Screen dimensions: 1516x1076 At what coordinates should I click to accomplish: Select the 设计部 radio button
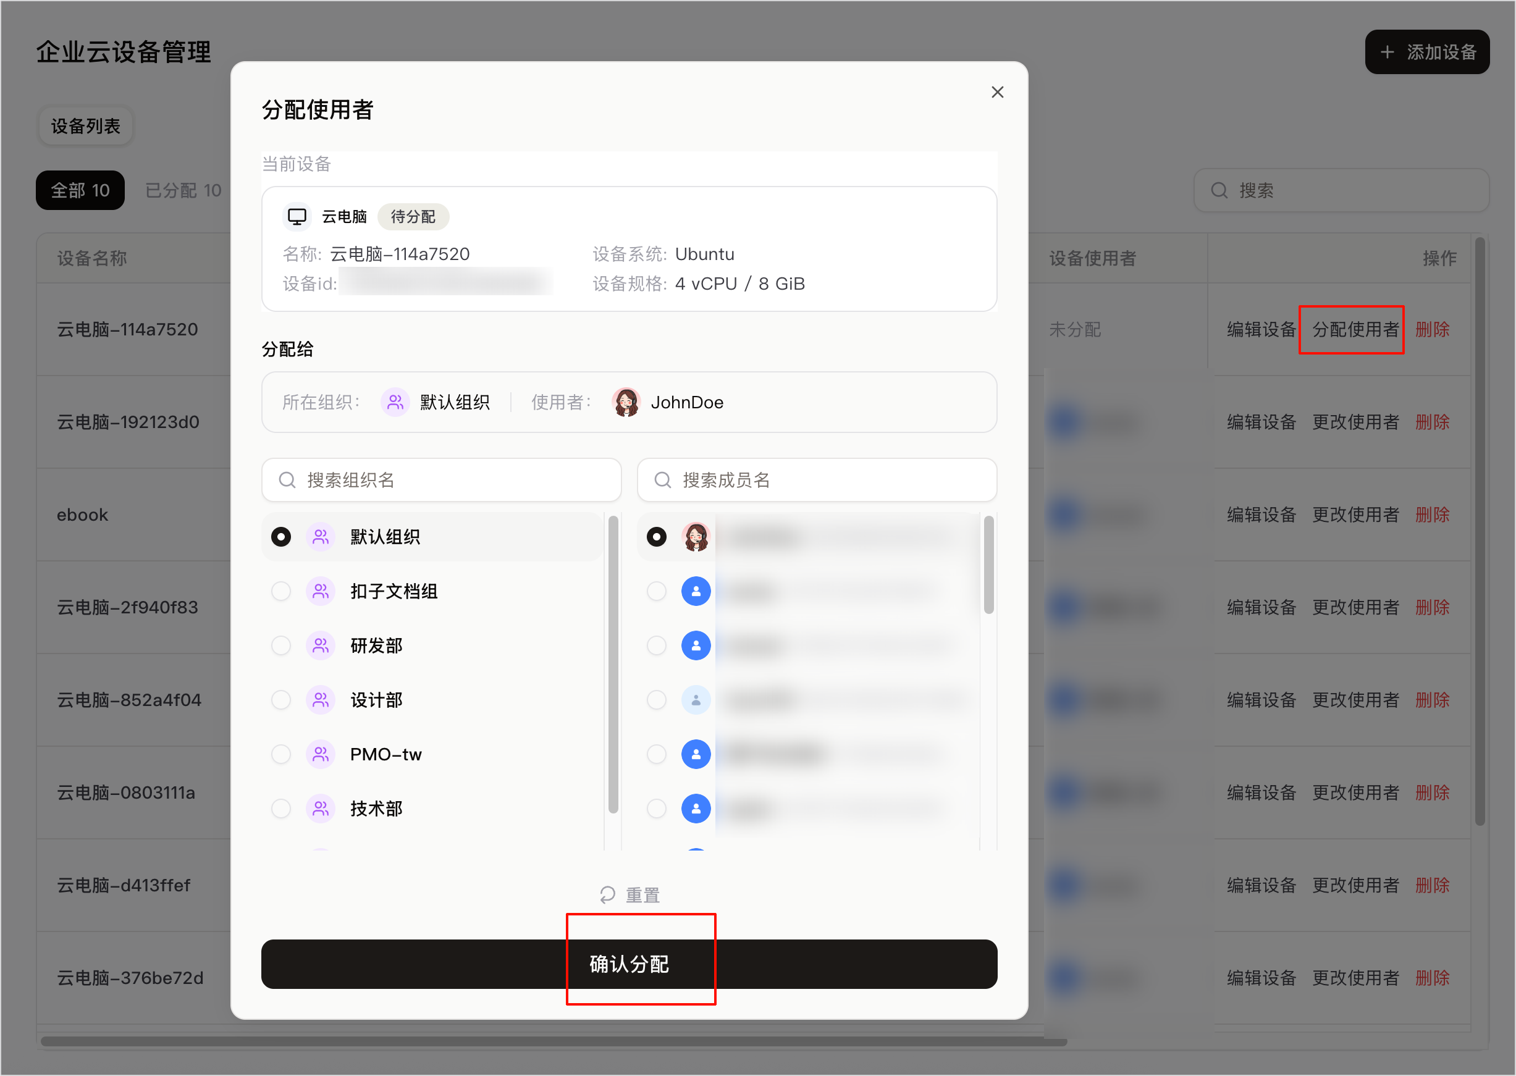coord(281,700)
